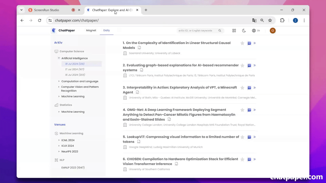Screen dimensions: 326x183
Task: Star the first paper as favorite
Action: coord(242,43)
